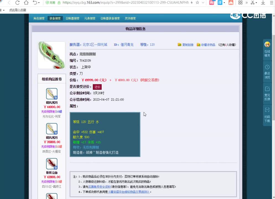Click 收藏该物品 to favorite item

click(x=206, y=45)
